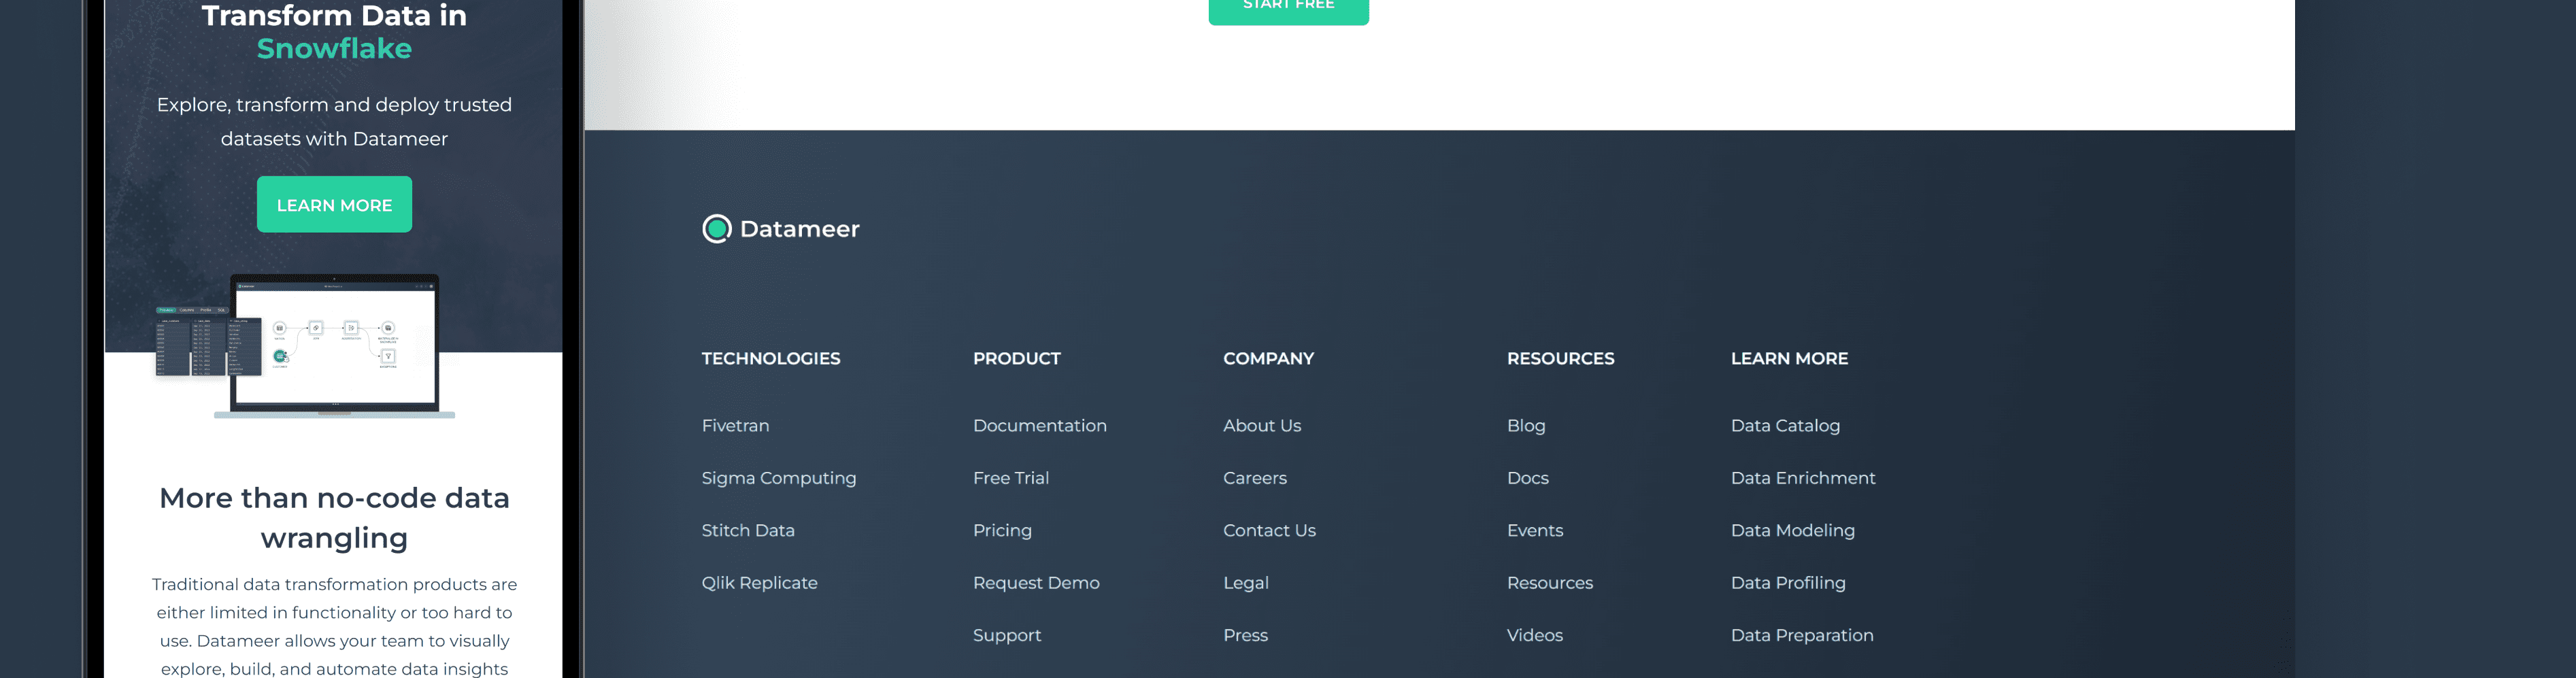The height and width of the screenshot is (678, 2576).
Task: Click About Us under Company
Action: 1261,425
